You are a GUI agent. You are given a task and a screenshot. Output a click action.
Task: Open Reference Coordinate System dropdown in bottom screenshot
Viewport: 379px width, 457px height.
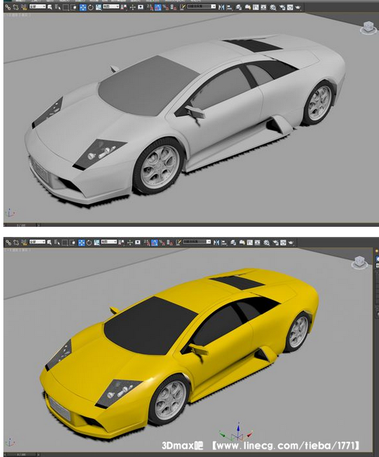tap(109, 242)
